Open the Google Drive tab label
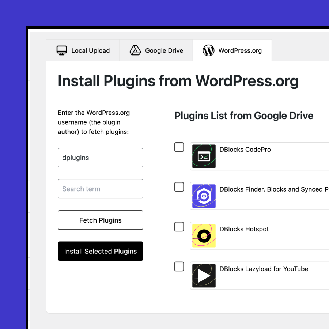The image size is (329, 329). 164,51
